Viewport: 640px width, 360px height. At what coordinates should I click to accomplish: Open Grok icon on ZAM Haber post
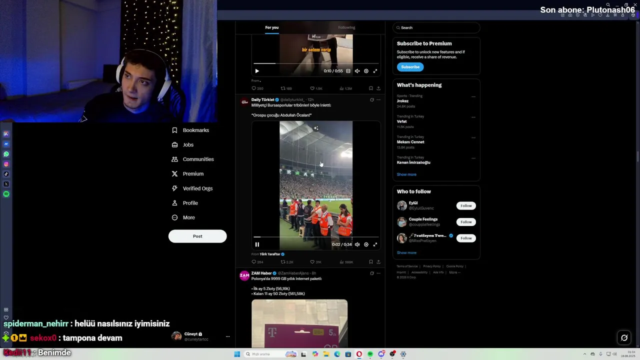click(x=371, y=273)
